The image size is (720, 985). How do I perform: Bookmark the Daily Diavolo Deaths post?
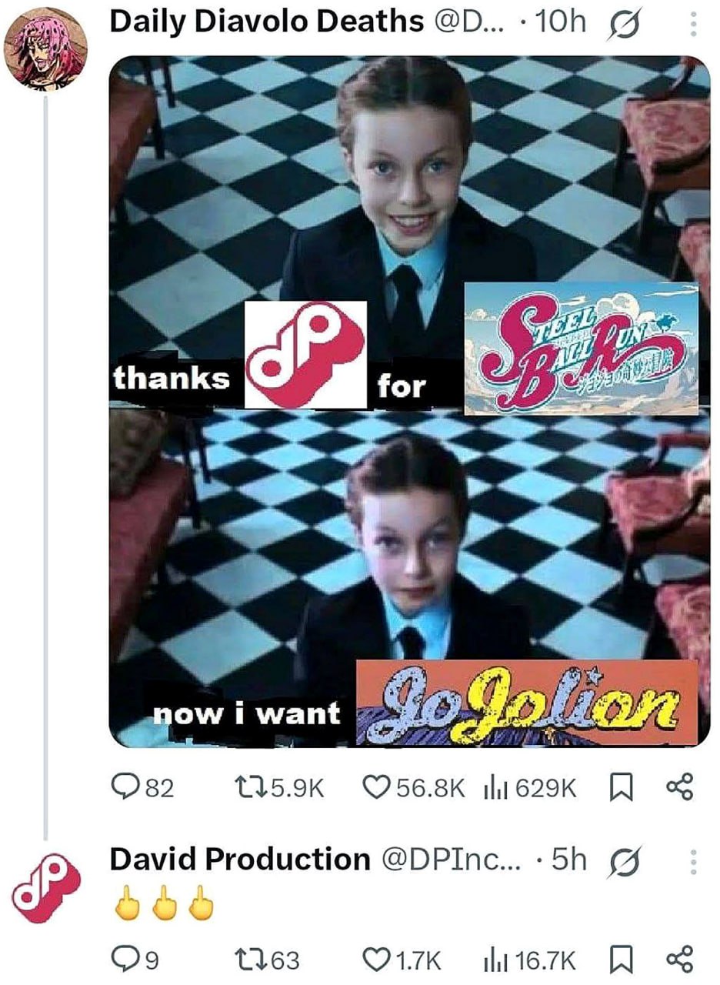(x=620, y=786)
